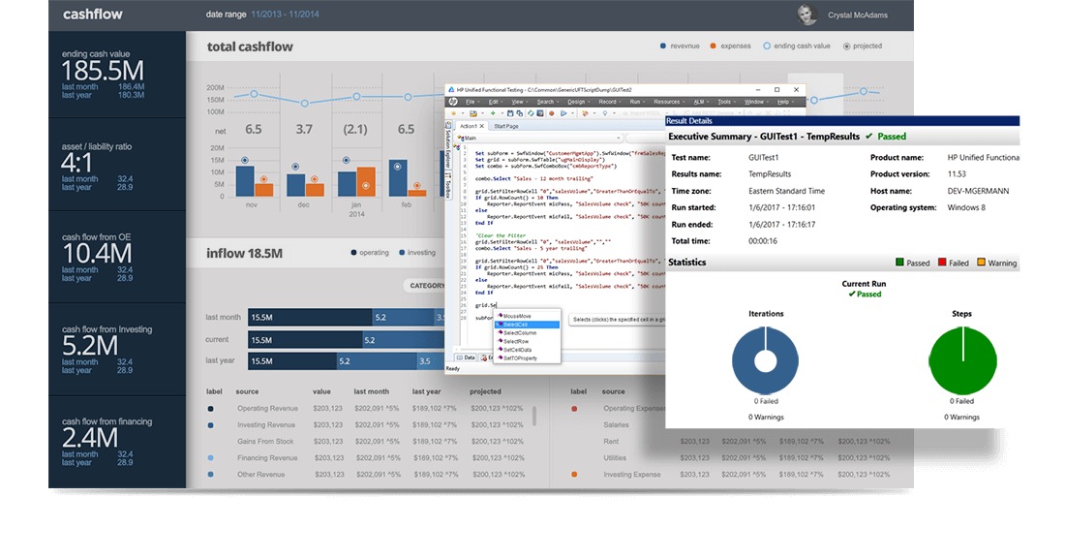Toggle the ending cash value legend marker

768,46
